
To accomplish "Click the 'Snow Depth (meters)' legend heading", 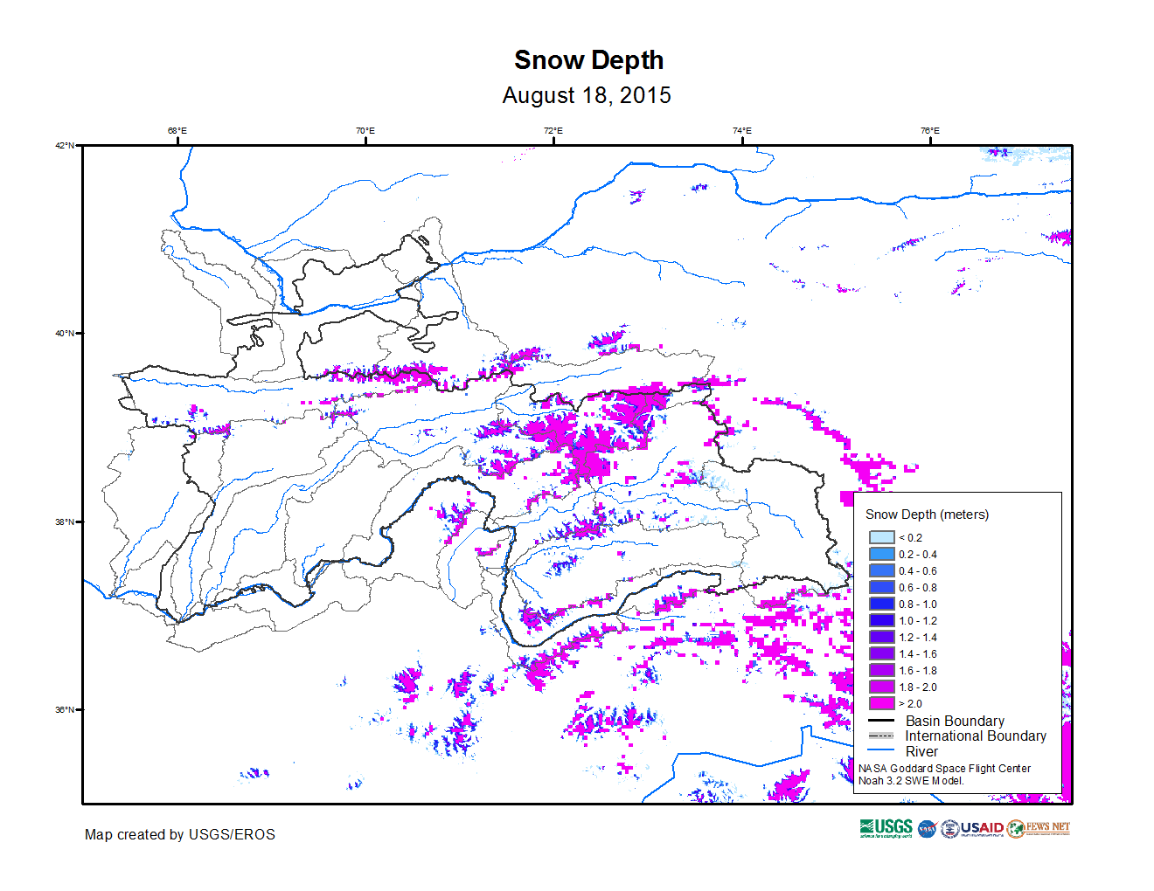I will [927, 515].
